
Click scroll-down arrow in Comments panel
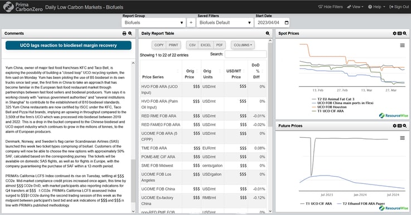point(133,211)
